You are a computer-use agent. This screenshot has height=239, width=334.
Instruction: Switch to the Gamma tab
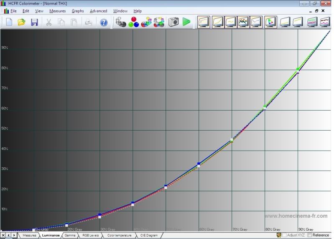(x=70, y=235)
